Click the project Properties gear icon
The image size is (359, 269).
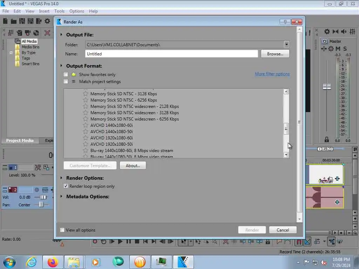(x=47, y=21)
